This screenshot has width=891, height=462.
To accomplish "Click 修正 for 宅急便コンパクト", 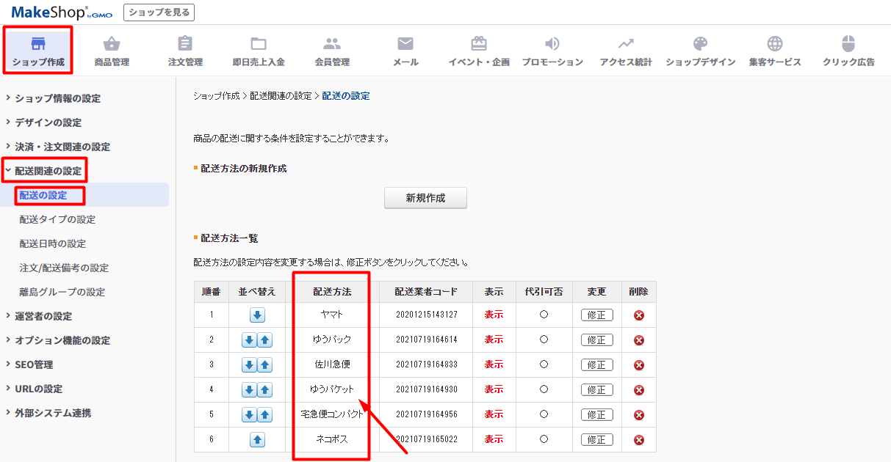I will coord(596,414).
